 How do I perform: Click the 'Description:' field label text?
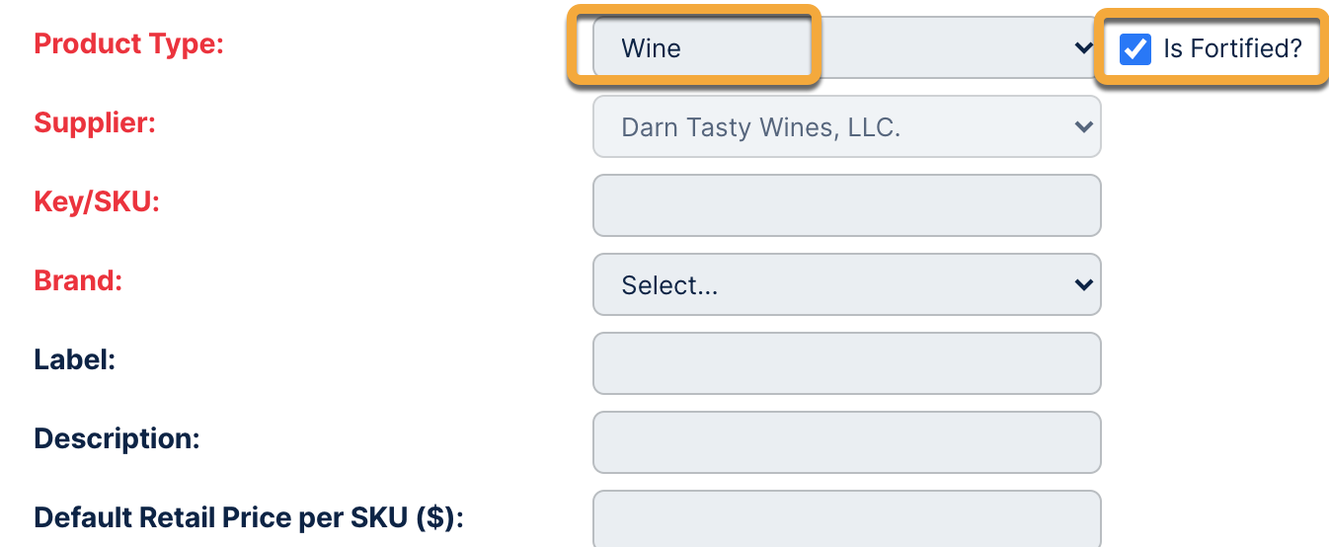(117, 438)
